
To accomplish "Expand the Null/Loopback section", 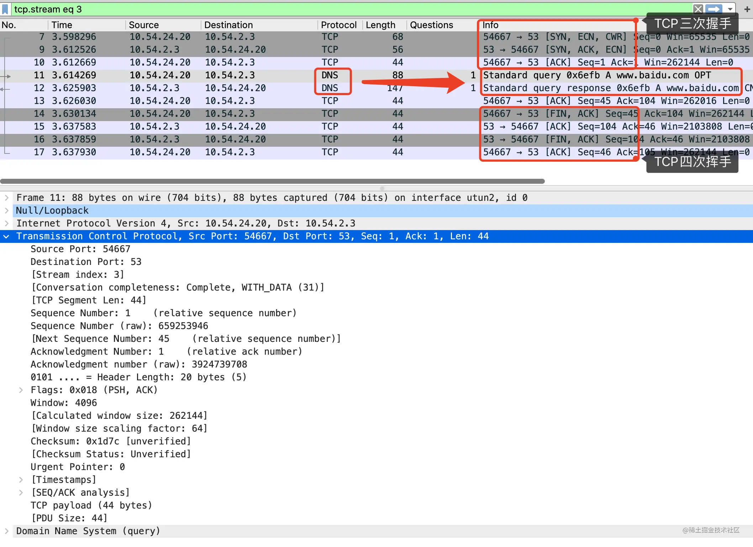I will click(x=6, y=210).
